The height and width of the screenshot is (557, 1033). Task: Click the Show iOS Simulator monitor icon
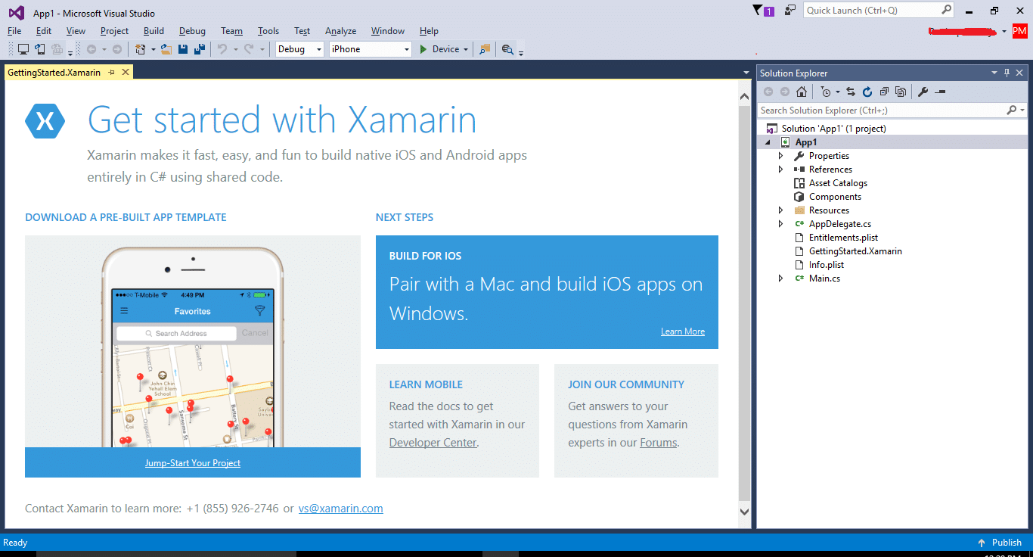[23, 49]
